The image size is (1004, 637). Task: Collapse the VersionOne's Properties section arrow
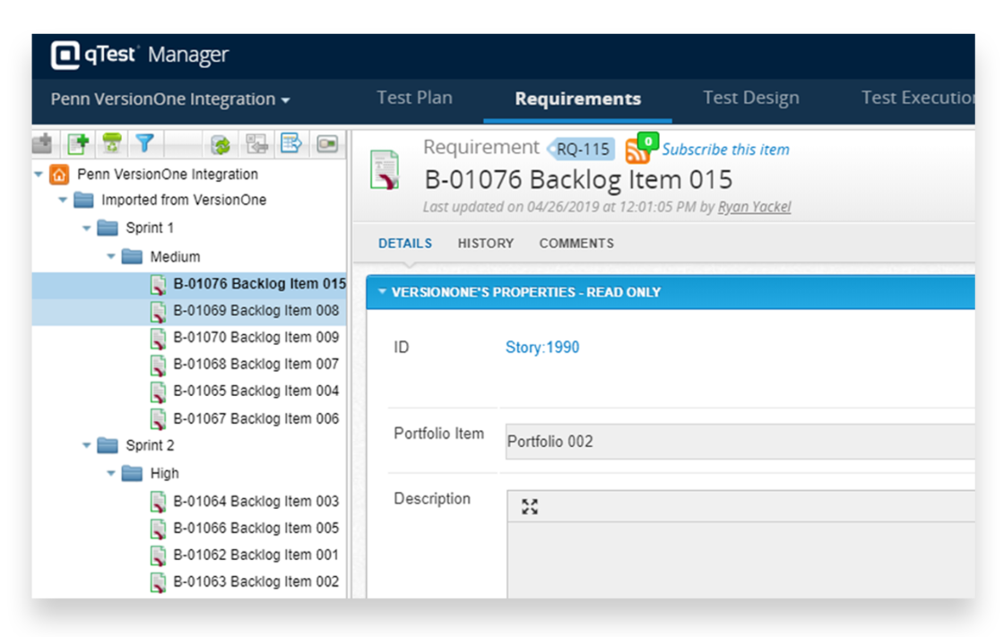382,292
